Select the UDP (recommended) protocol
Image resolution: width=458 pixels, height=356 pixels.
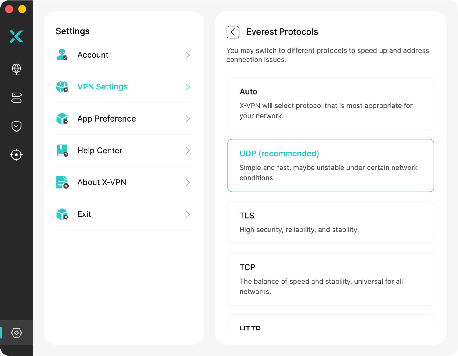tap(331, 165)
